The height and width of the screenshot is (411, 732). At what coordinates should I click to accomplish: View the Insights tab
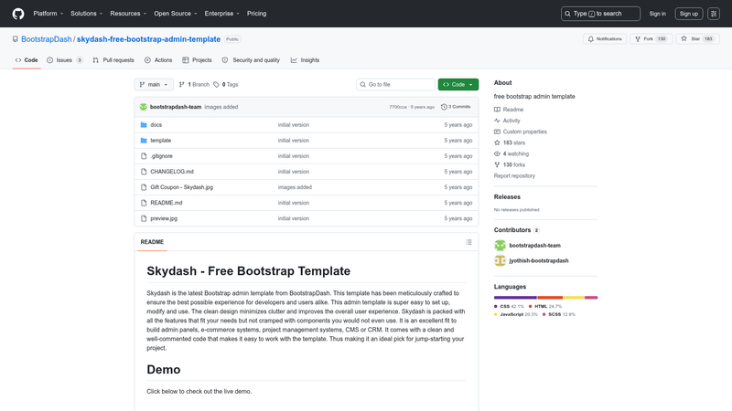coord(306,60)
